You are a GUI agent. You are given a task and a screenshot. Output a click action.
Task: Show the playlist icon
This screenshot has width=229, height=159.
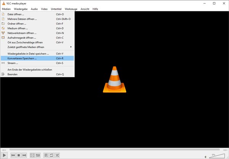pyautogui.click(x=46, y=155)
